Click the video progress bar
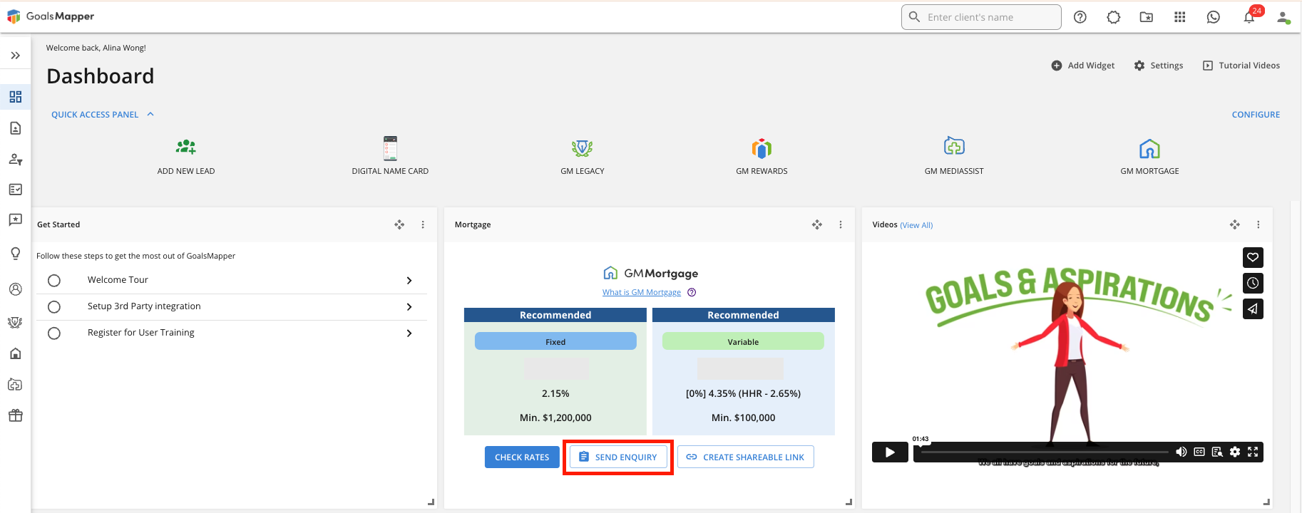 (1045, 452)
